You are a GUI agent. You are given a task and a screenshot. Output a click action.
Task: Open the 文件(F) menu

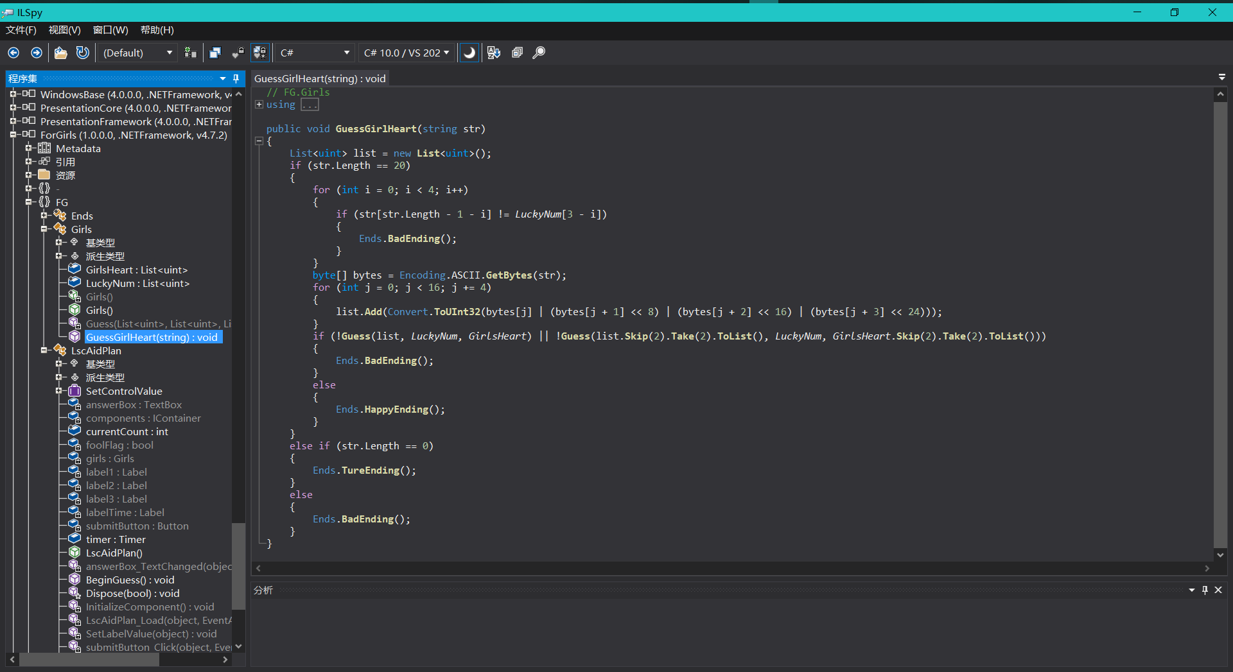point(21,30)
